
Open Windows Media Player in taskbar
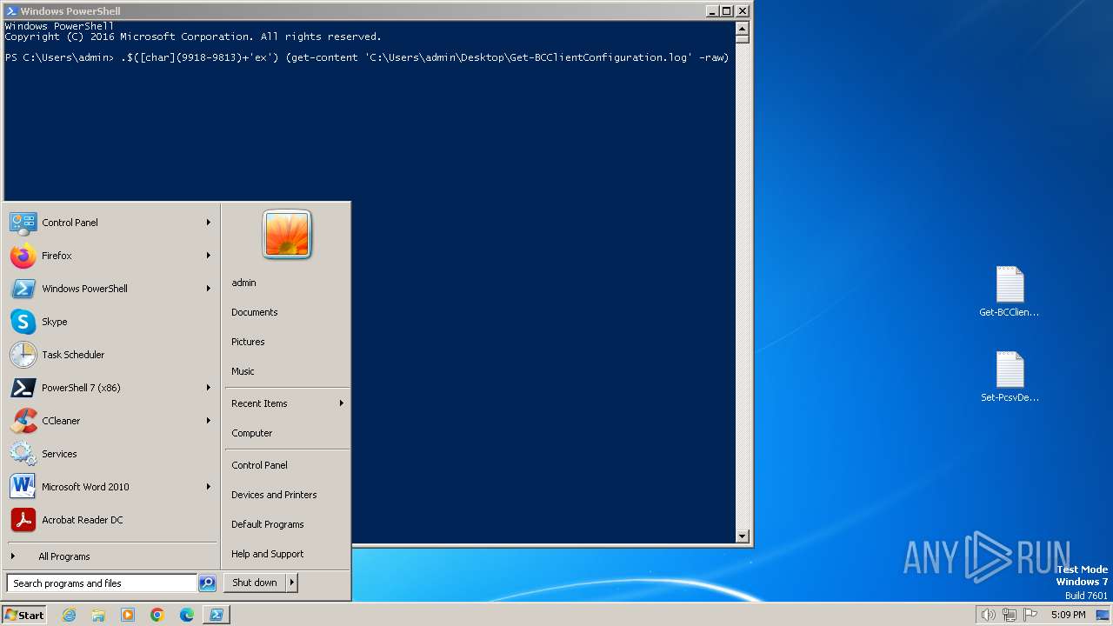coord(128,615)
